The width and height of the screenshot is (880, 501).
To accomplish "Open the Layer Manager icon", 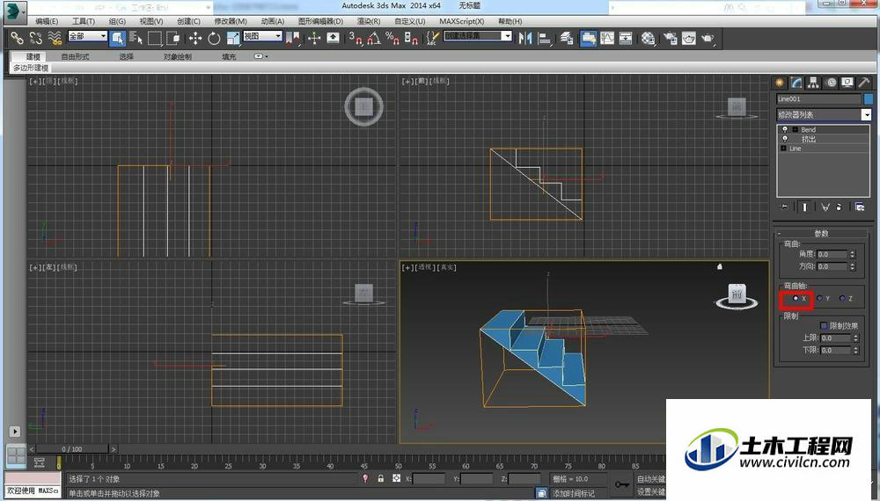I will (567, 38).
